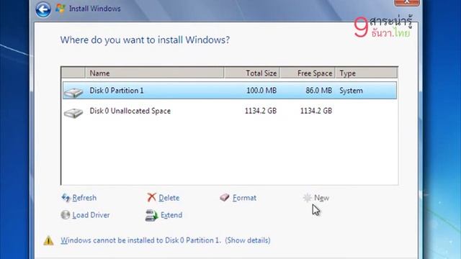This screenshot has width=461, height=259.
Task: Click the Format link
Action: click(244, 198)
